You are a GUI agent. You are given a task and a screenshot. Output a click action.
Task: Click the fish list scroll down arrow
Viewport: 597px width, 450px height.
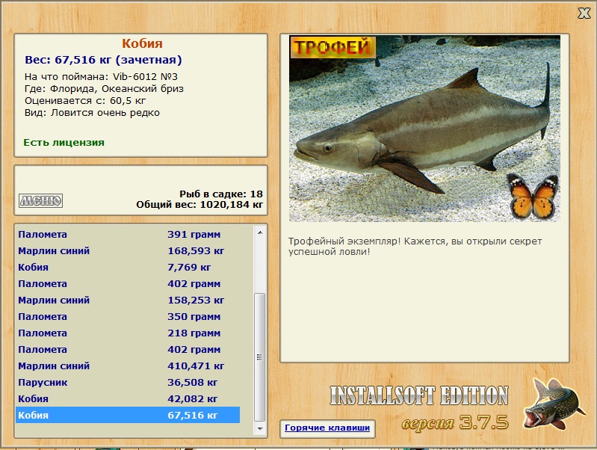260,428
